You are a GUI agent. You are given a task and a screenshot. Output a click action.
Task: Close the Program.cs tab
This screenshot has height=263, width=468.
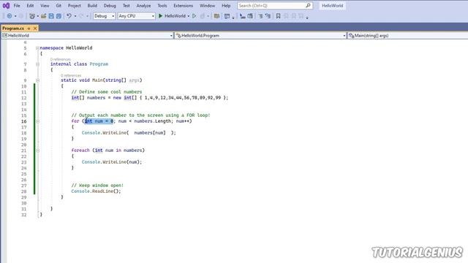click(35, 28)
